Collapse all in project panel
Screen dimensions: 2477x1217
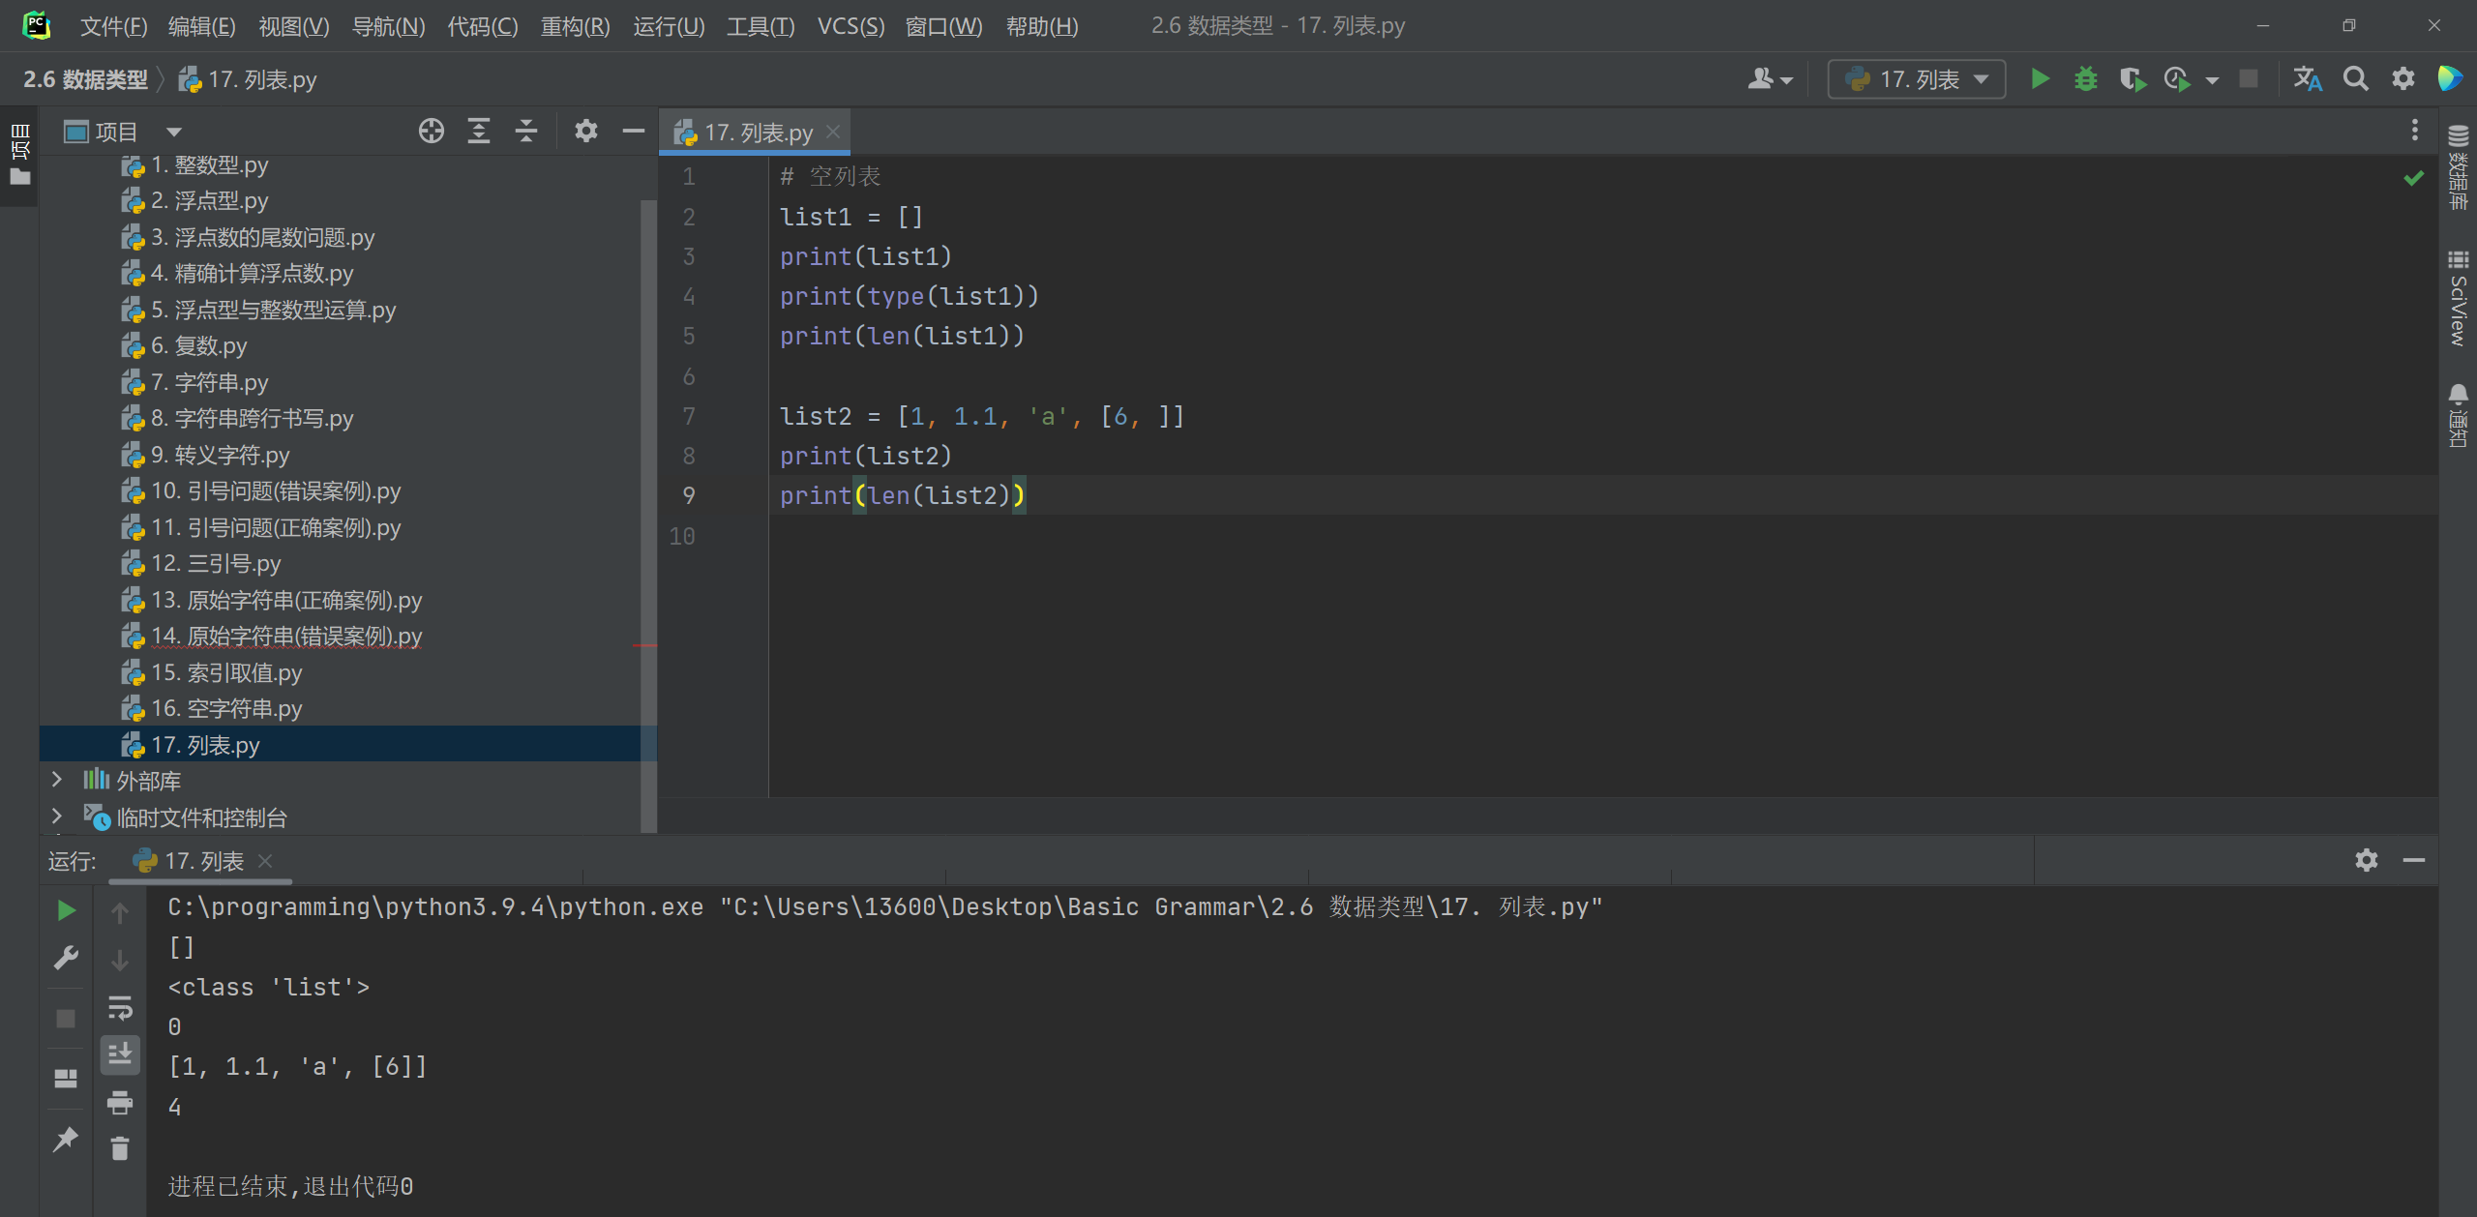[x=526, y=131]
